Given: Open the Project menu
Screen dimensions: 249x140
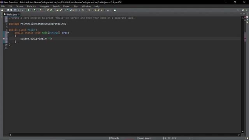Looking at the screenshot, I should pyautogui.click(x=67, y=6).
